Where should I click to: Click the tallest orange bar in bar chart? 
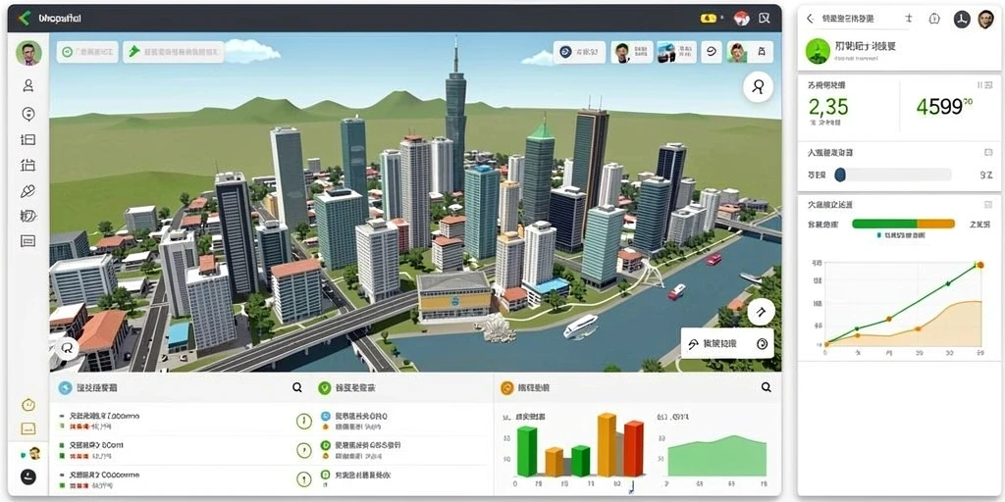[607, 445]
